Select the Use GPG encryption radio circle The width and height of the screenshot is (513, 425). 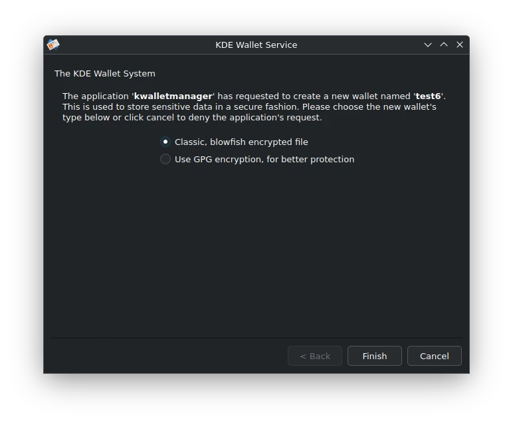pyautogui.click(x=165, y=159)
